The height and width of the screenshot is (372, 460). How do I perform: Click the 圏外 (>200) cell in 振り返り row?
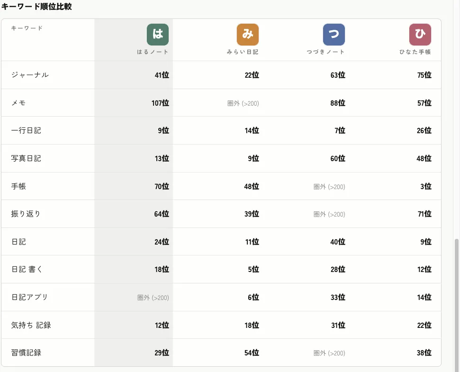(x=329, y=215)
